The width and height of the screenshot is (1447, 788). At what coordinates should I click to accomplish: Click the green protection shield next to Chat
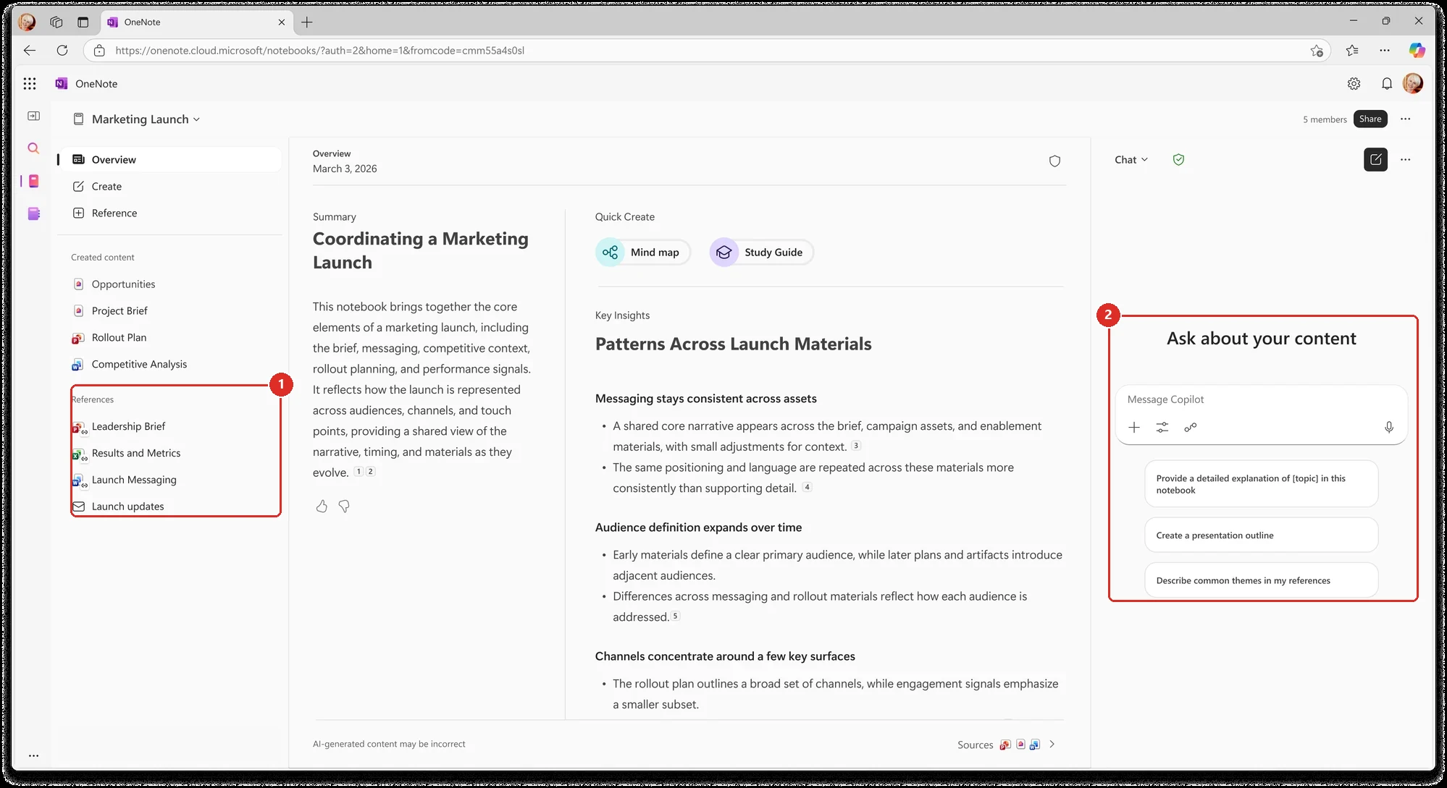pos(1178,160)
